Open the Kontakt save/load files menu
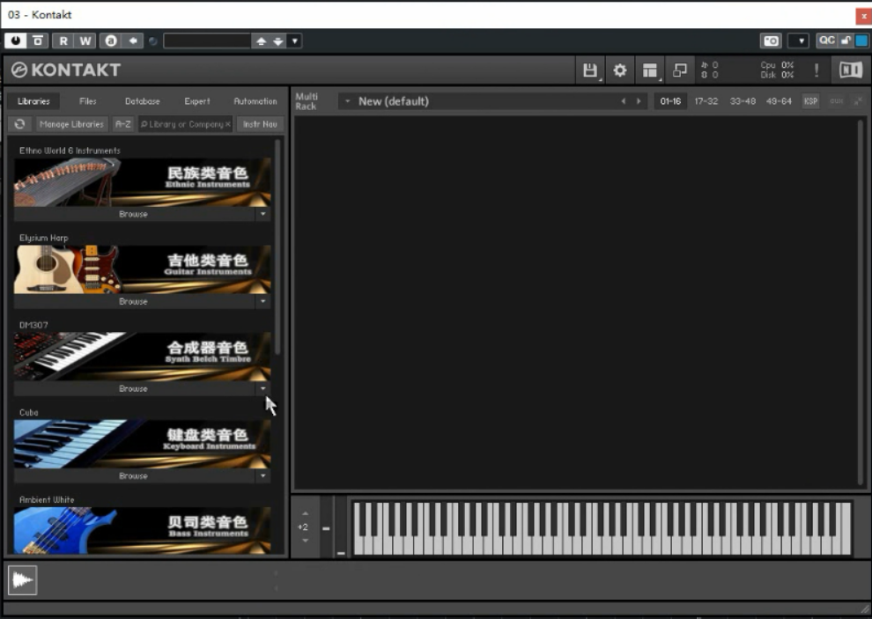The image size is (872, 619). tap(590, 70)
